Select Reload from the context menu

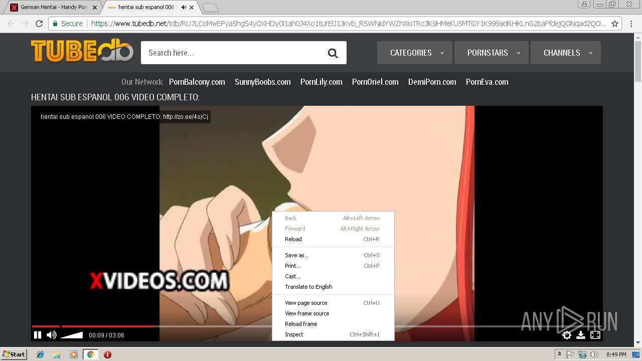click(333, 239)
